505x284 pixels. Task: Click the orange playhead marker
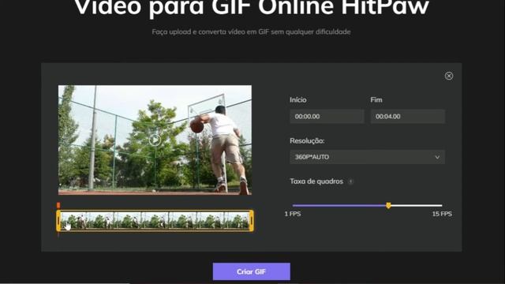(58, 205)
